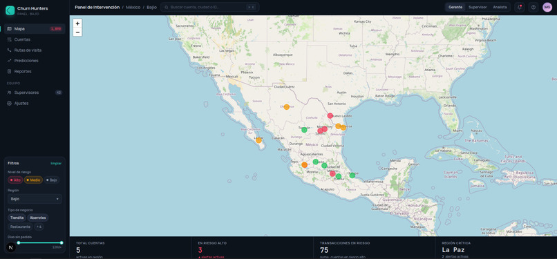Toggle the Bajo risk filter chip
Image resolution: width=557 pixels, height=259 pixels.
point(52,180)
